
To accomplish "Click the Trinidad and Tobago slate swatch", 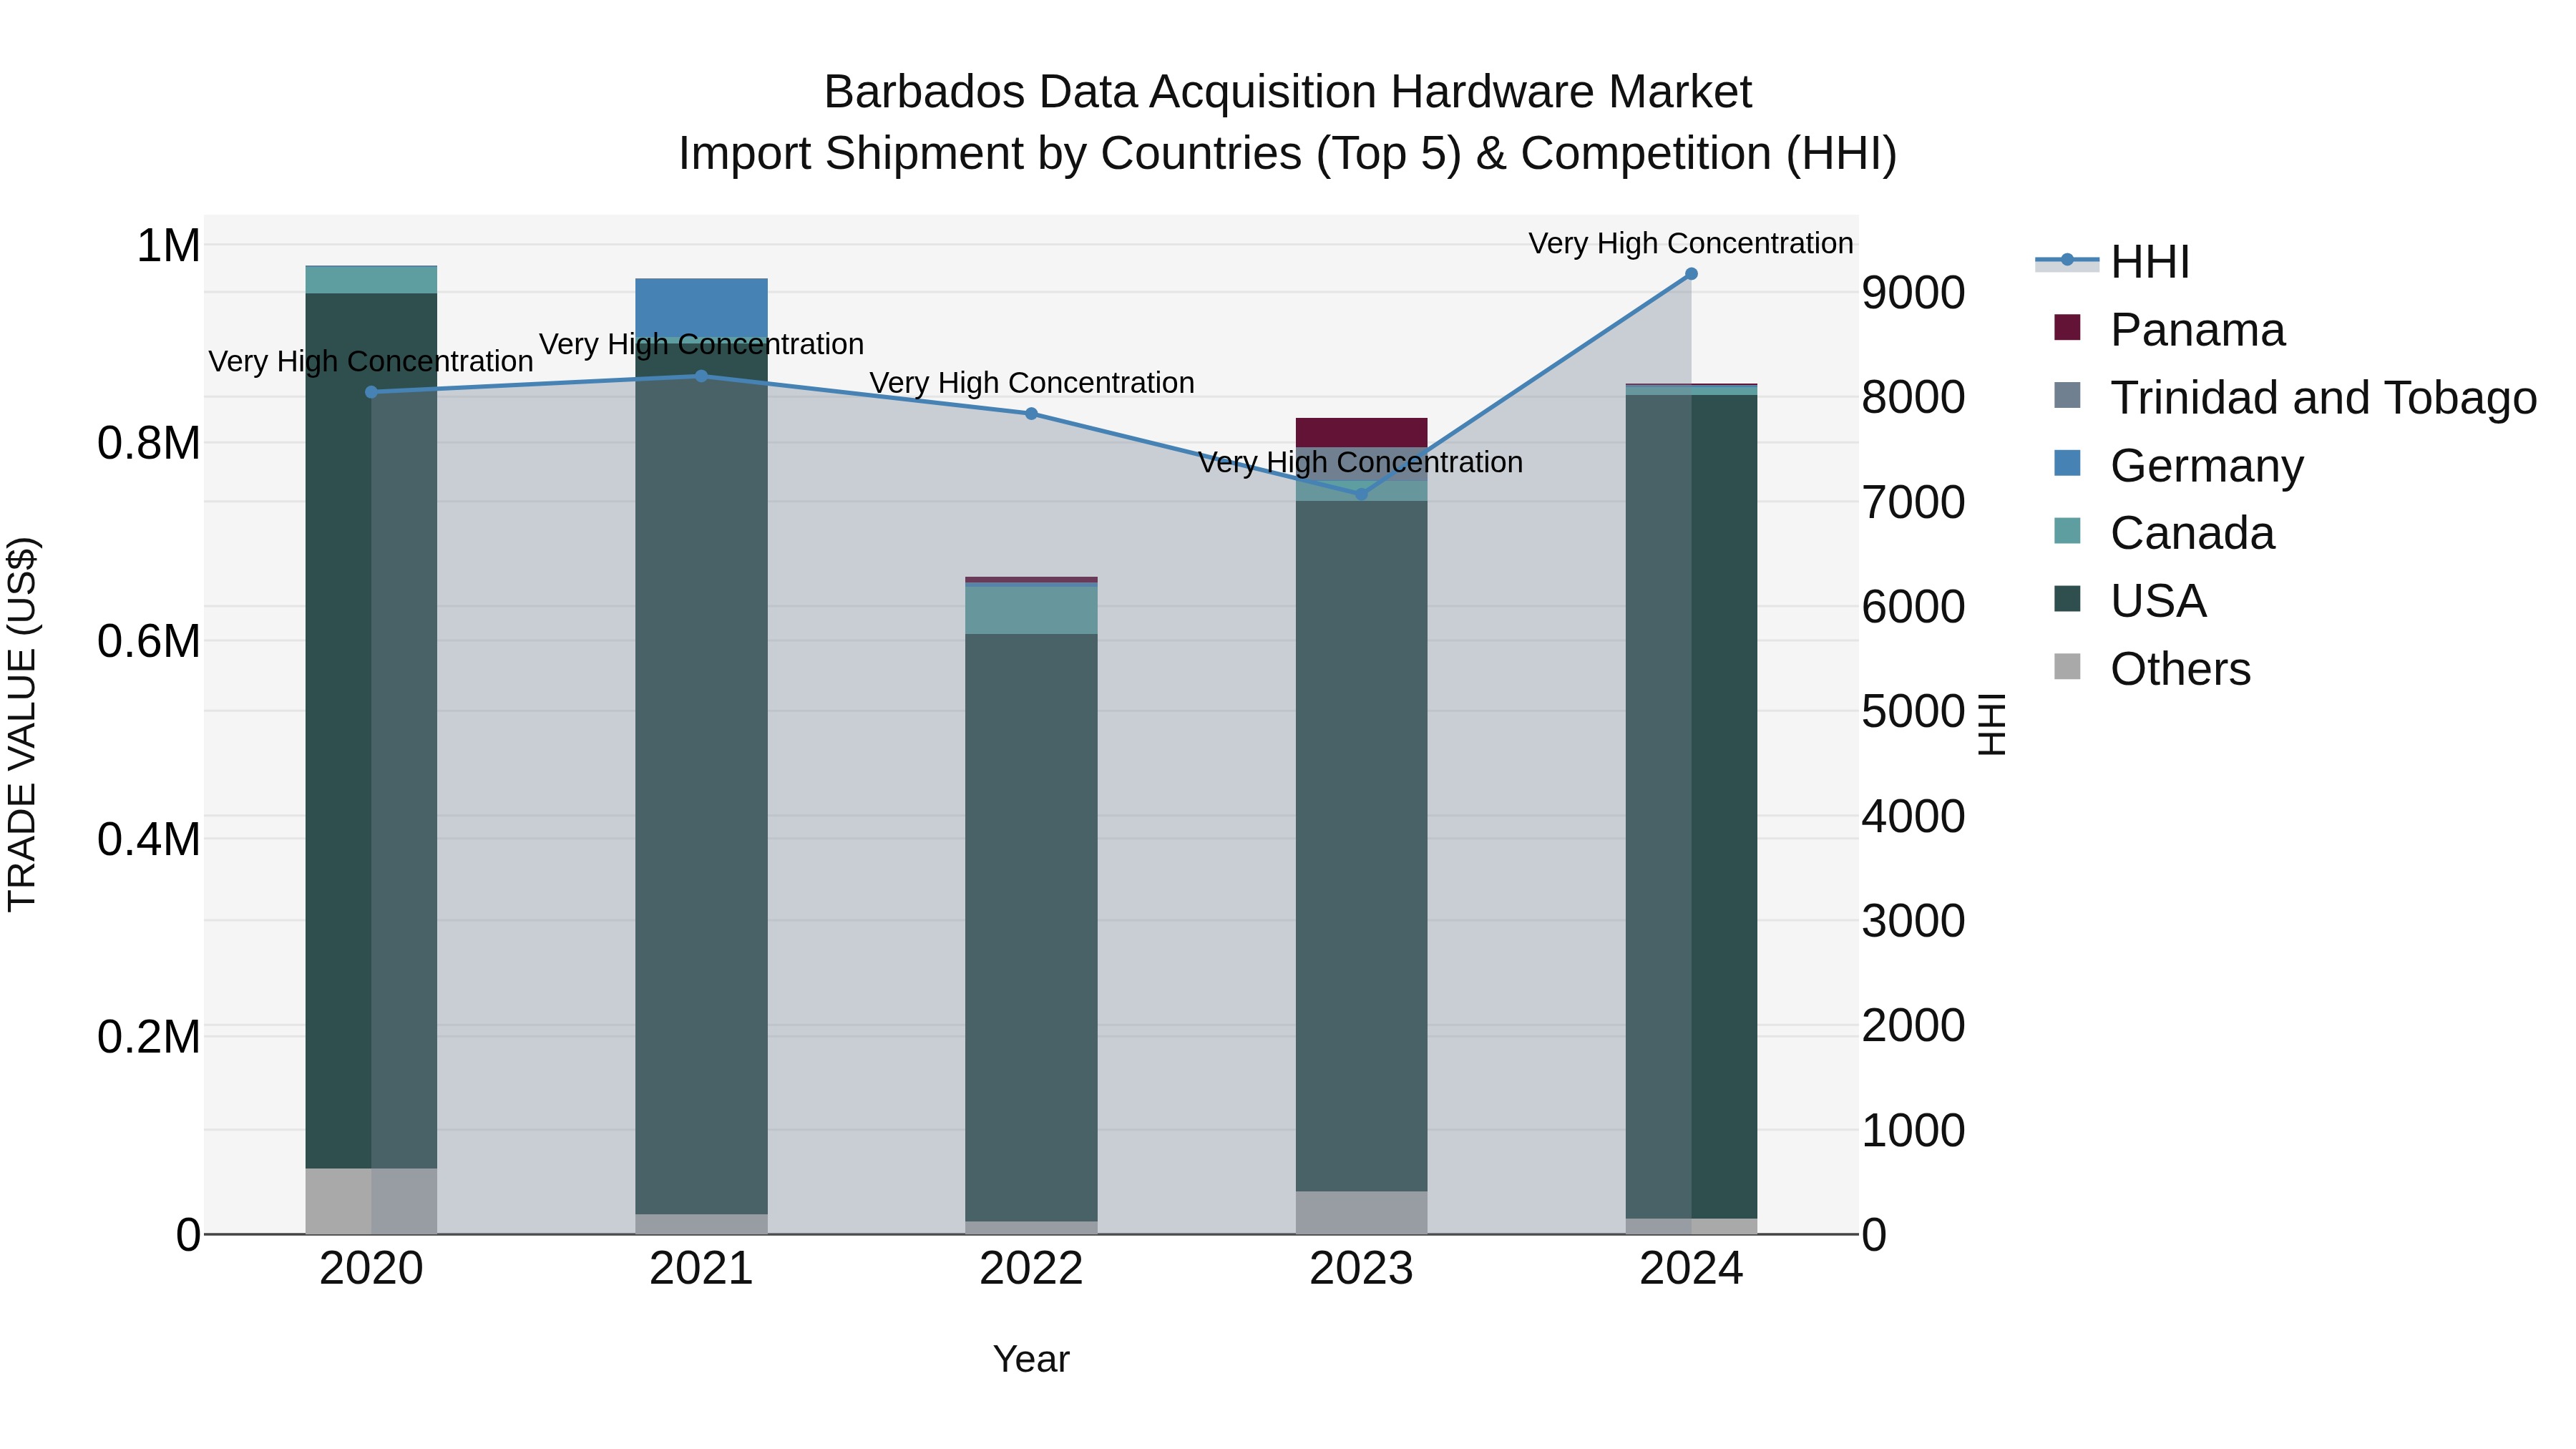I will point(2067,395).
